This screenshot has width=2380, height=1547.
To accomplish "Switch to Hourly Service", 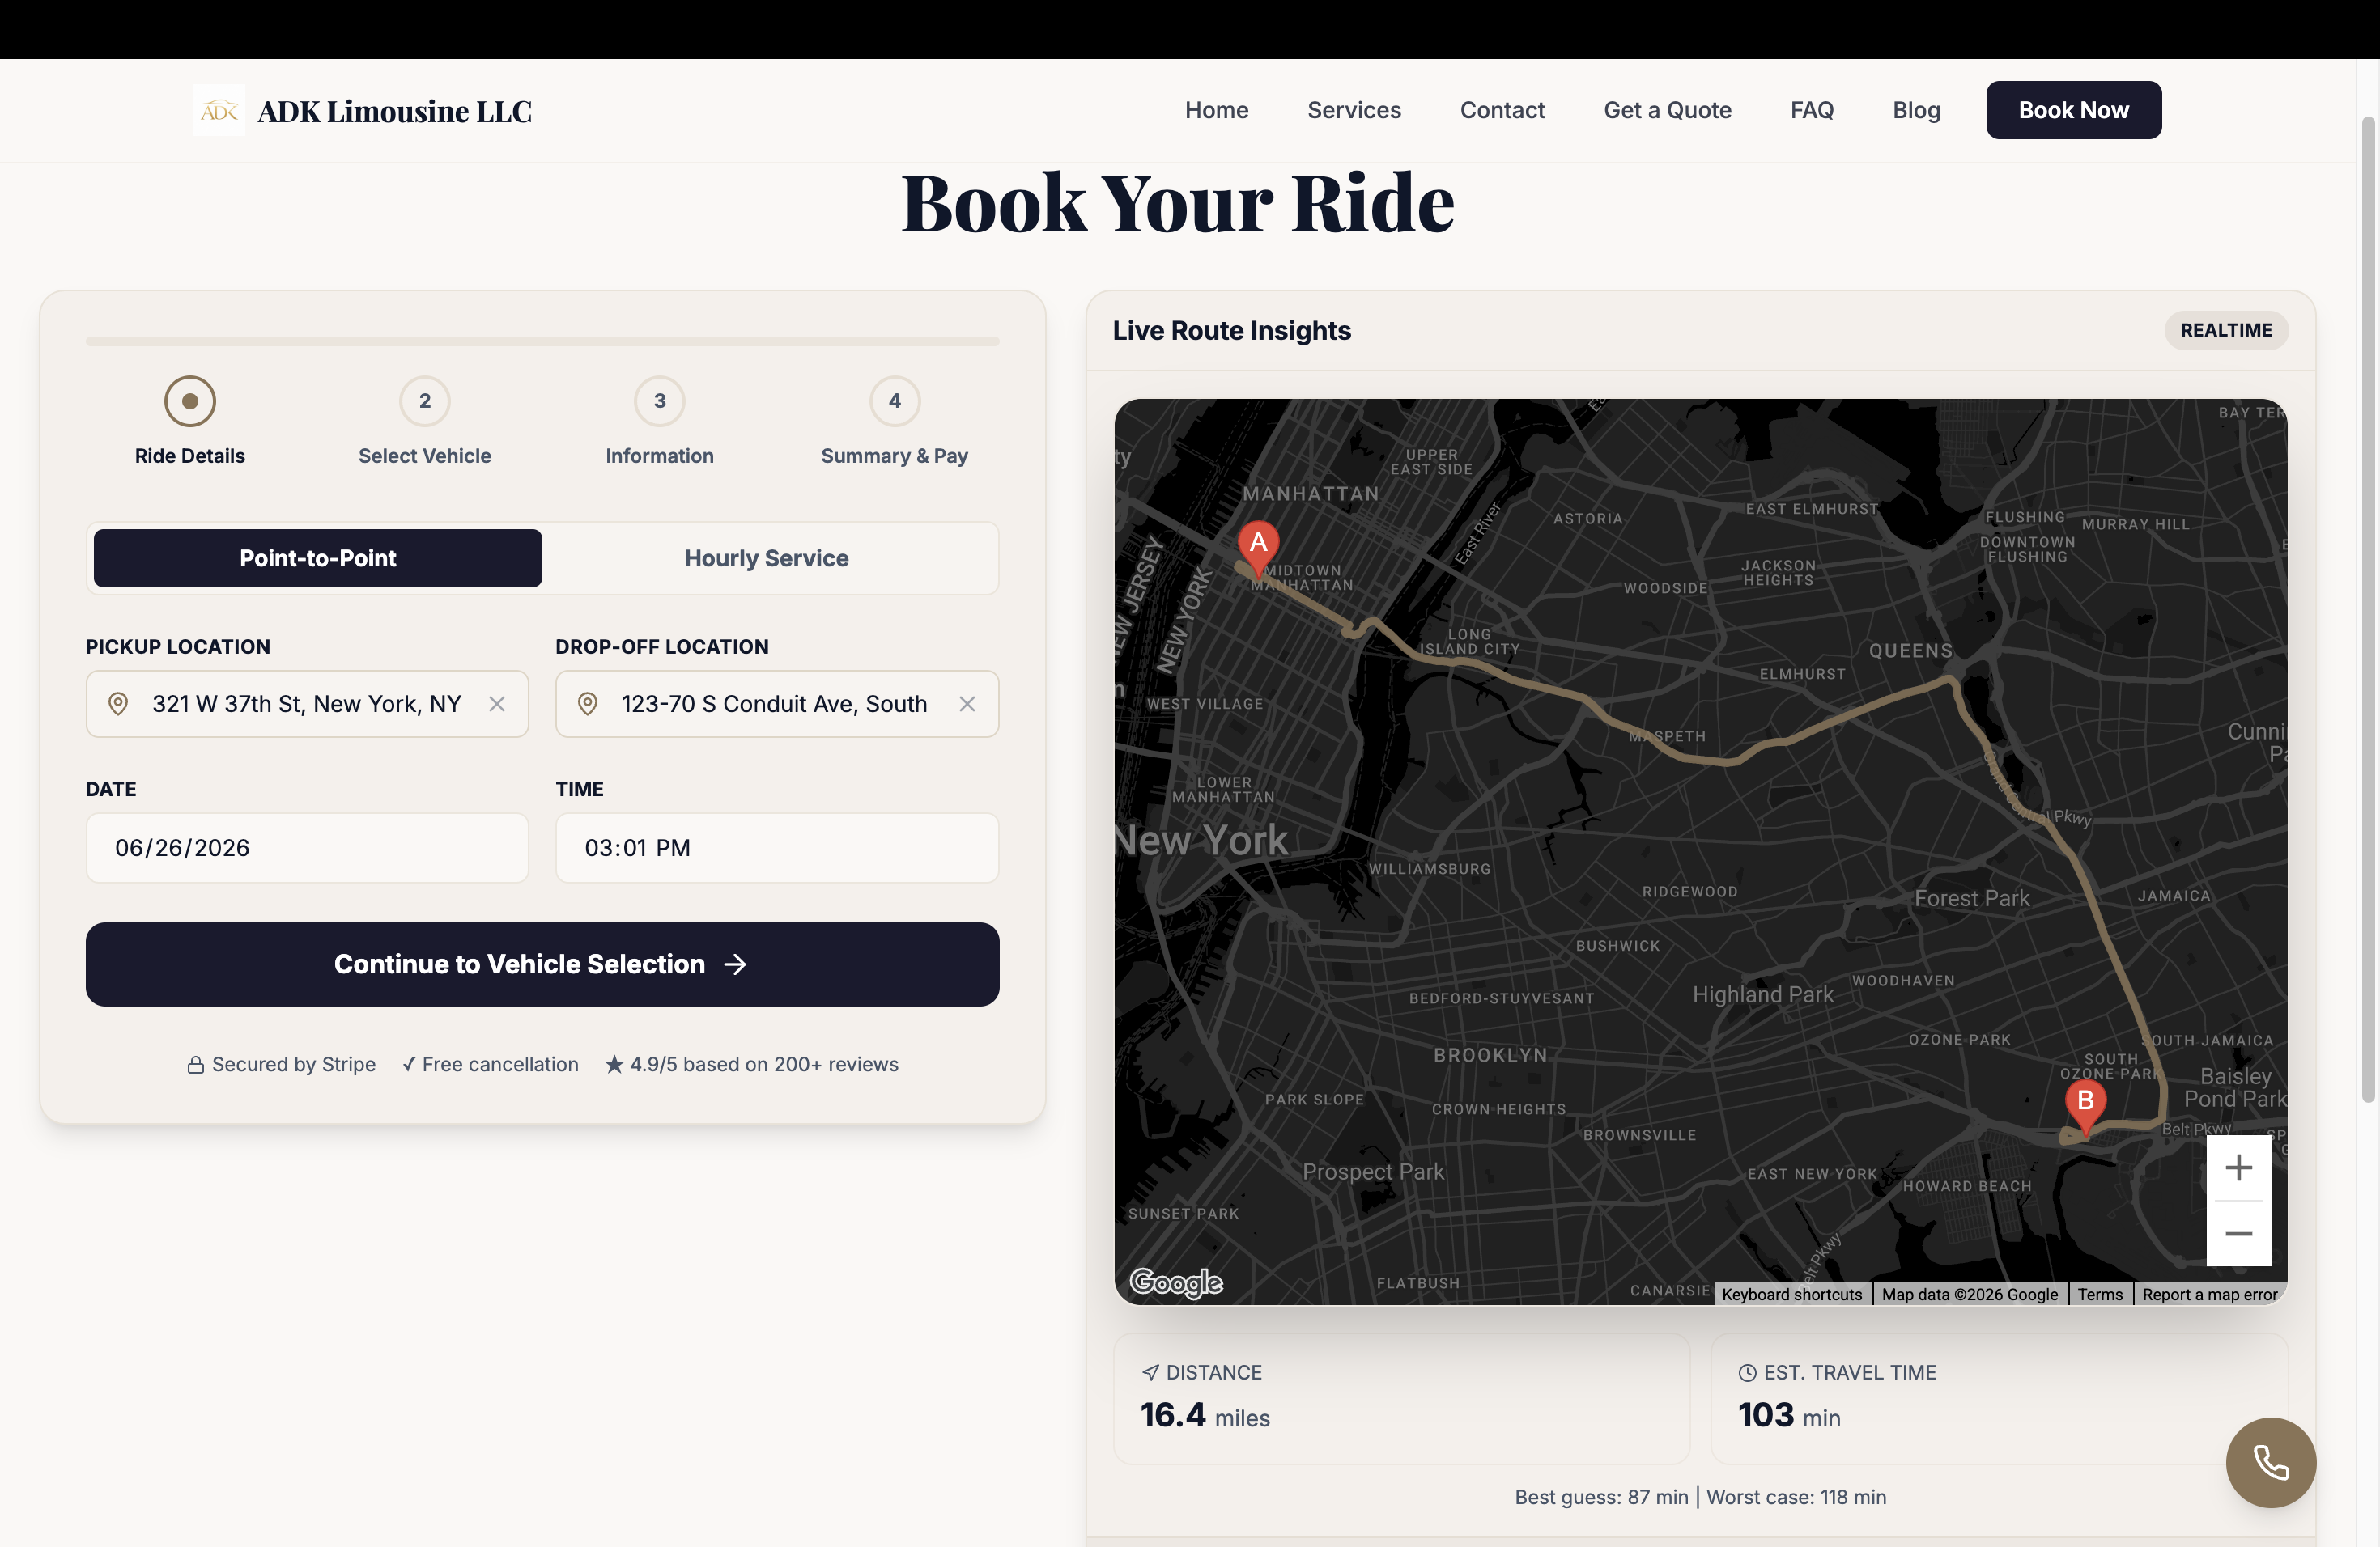I will [x=767, y=557].
